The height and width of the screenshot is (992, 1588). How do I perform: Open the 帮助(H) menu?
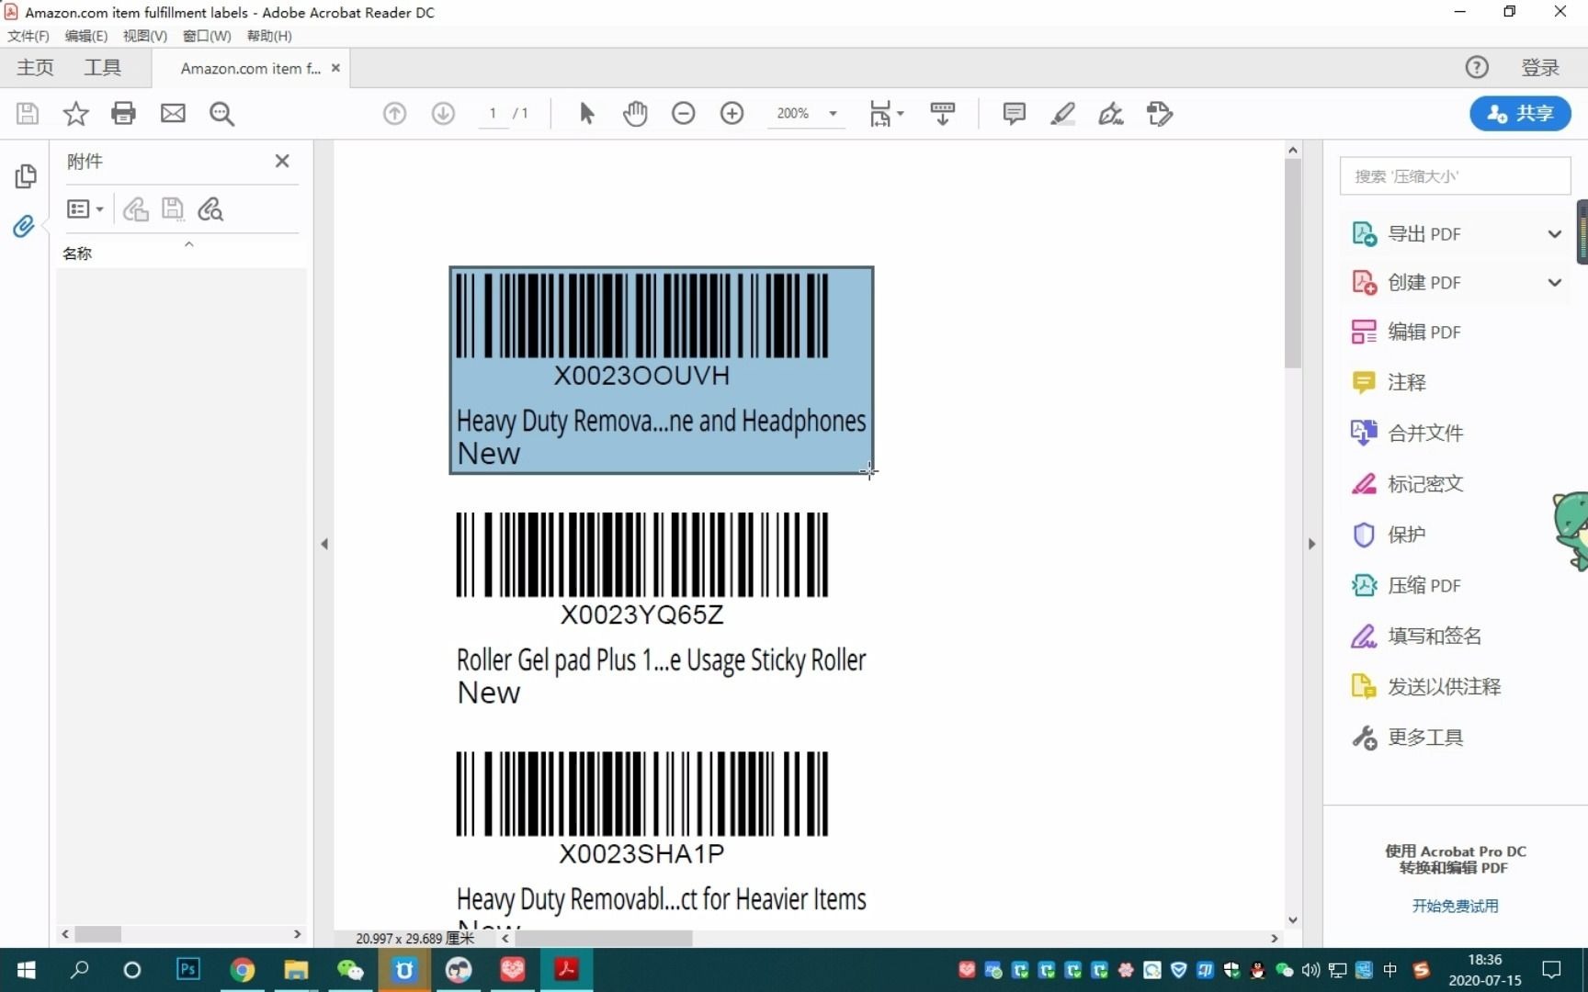pyautogui.click(x=269, y=36)
